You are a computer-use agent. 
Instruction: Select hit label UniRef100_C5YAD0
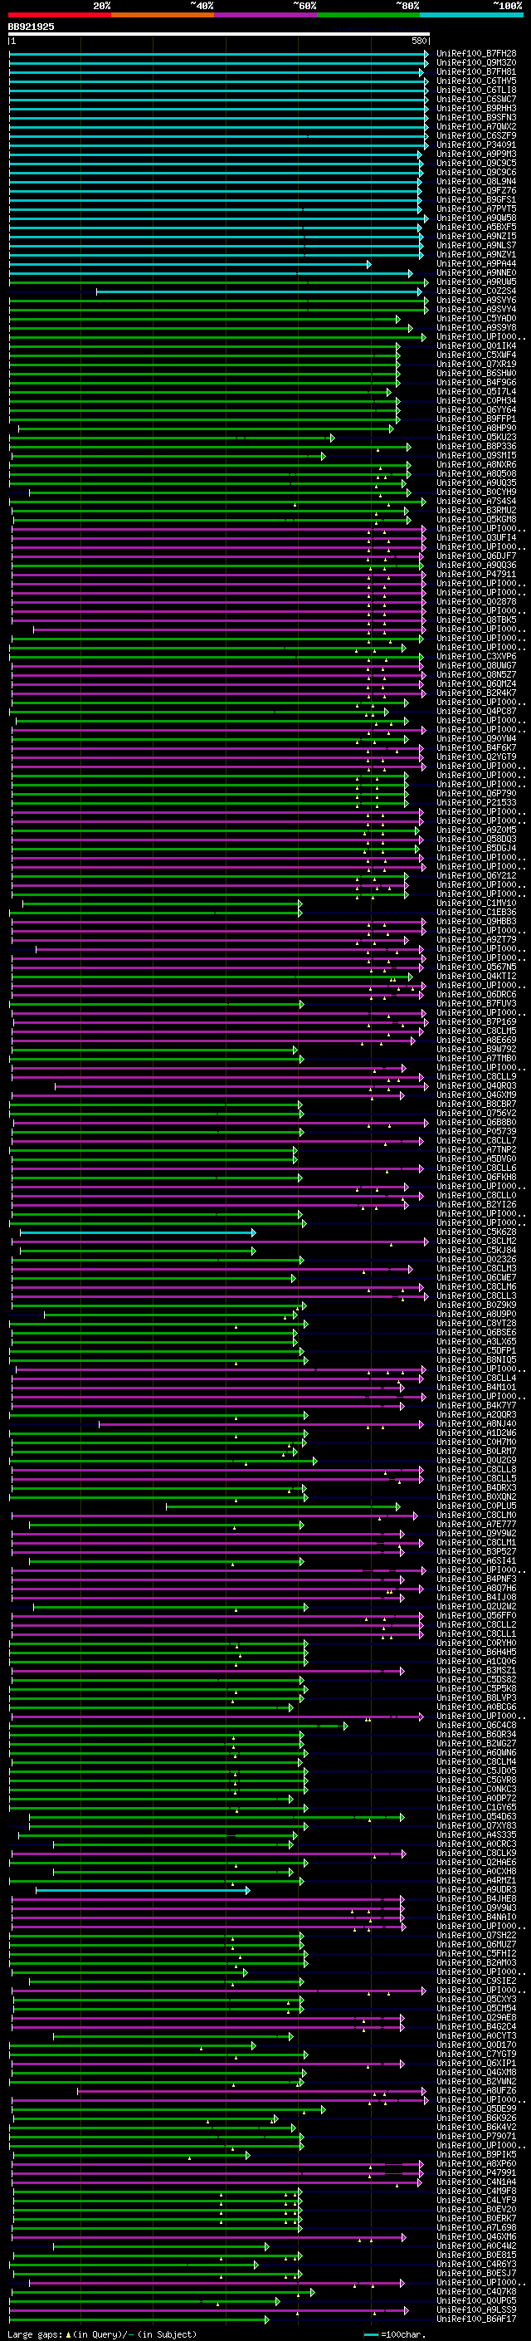tap(476, 318)
